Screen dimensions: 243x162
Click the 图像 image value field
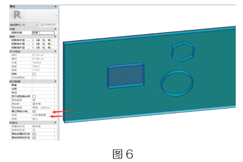[x=43, y=85]
